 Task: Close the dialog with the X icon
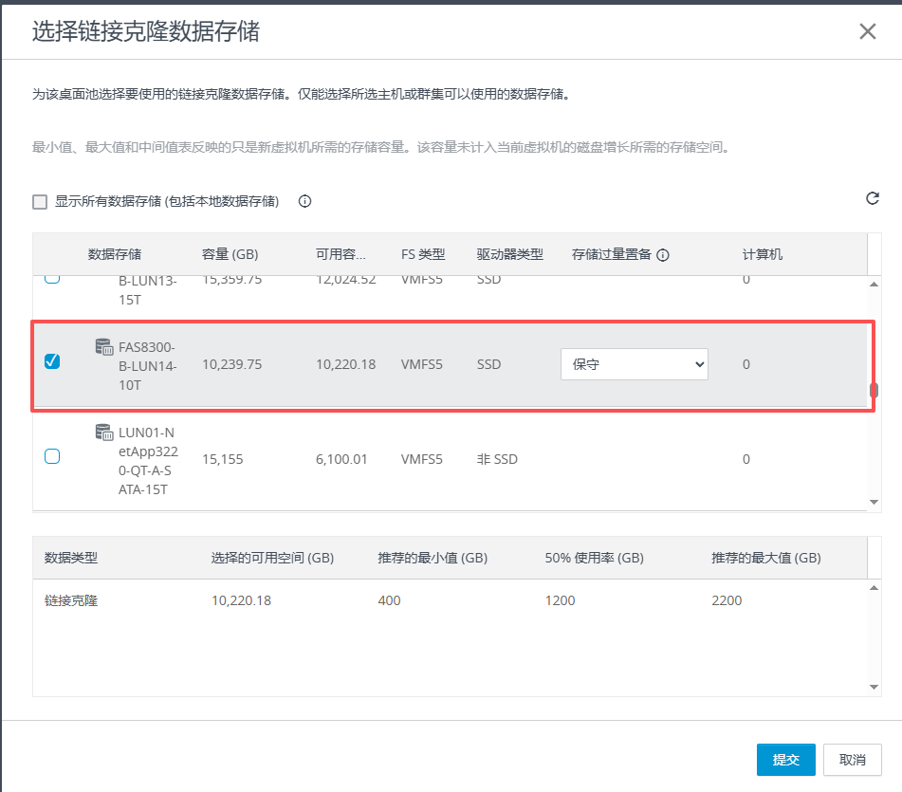point(867,31)
